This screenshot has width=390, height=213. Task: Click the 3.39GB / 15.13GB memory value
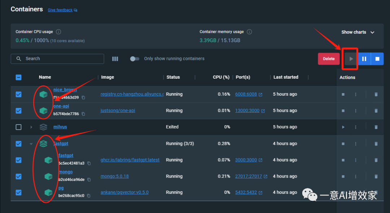point(220,40)
